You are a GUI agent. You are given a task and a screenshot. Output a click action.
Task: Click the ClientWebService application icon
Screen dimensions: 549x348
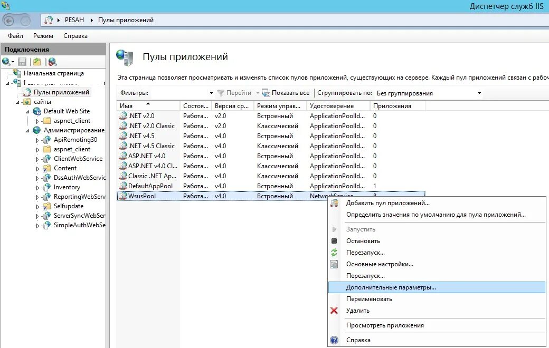[x=46, y=159]
